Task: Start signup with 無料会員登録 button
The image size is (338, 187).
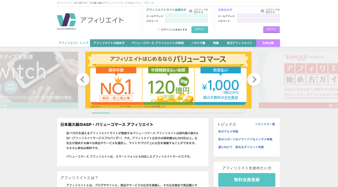Action: coord(247,180)
